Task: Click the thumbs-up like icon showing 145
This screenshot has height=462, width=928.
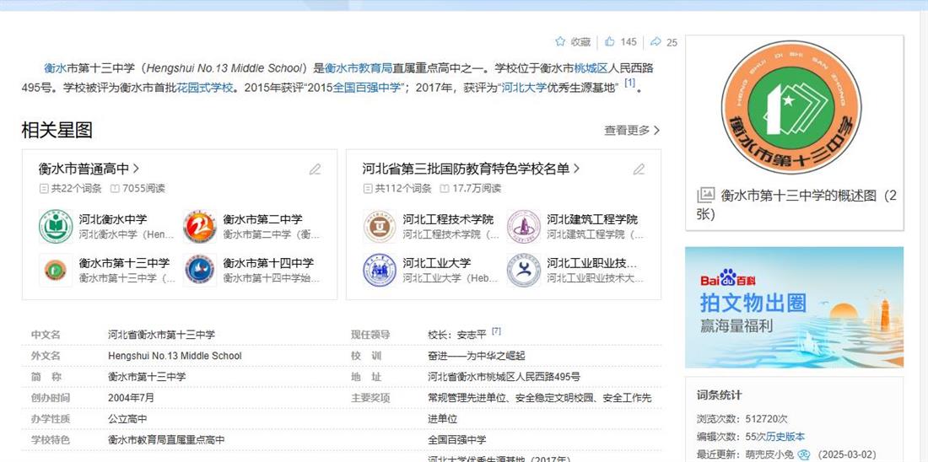Action: tap(610, 41)
